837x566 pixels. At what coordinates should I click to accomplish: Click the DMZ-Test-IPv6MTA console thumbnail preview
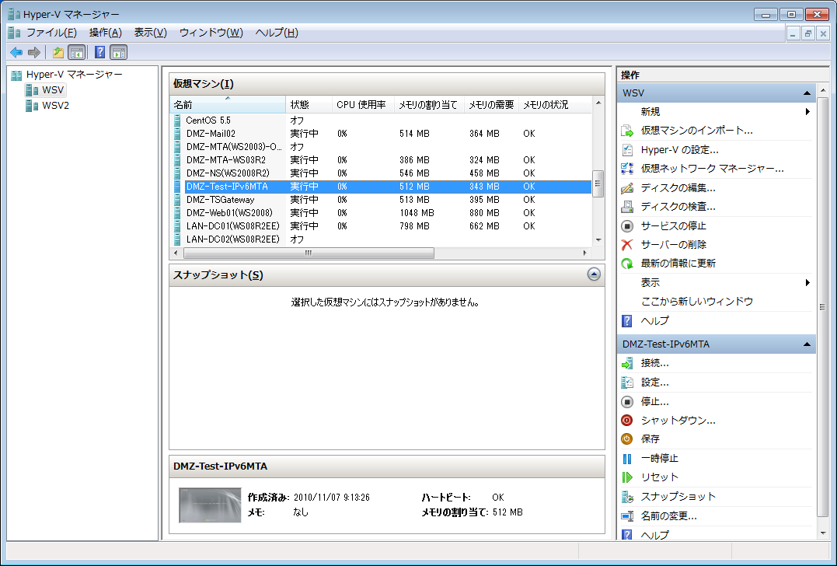pos(210,505)
